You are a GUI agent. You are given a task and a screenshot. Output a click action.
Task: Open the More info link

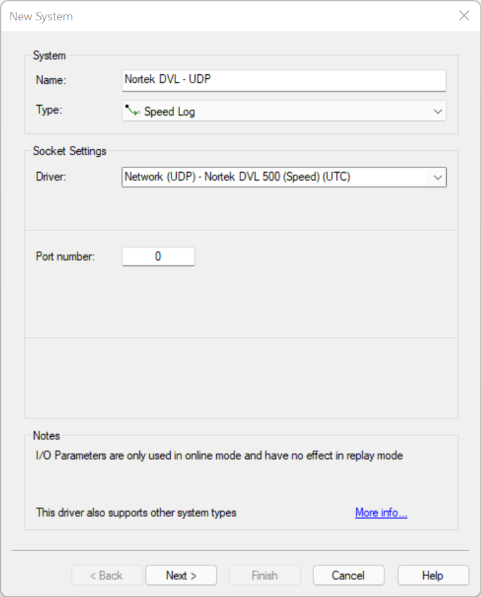coord(381,512)
